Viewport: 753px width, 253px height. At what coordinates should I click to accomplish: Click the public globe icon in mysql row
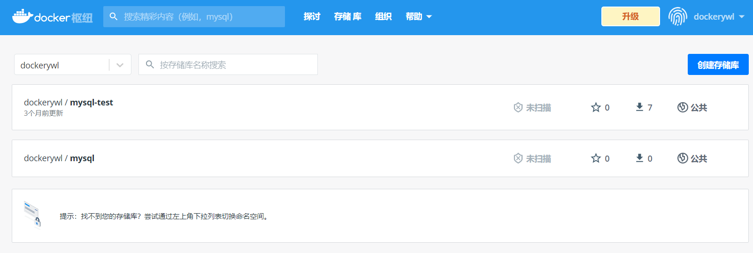(x=683, y=158)
